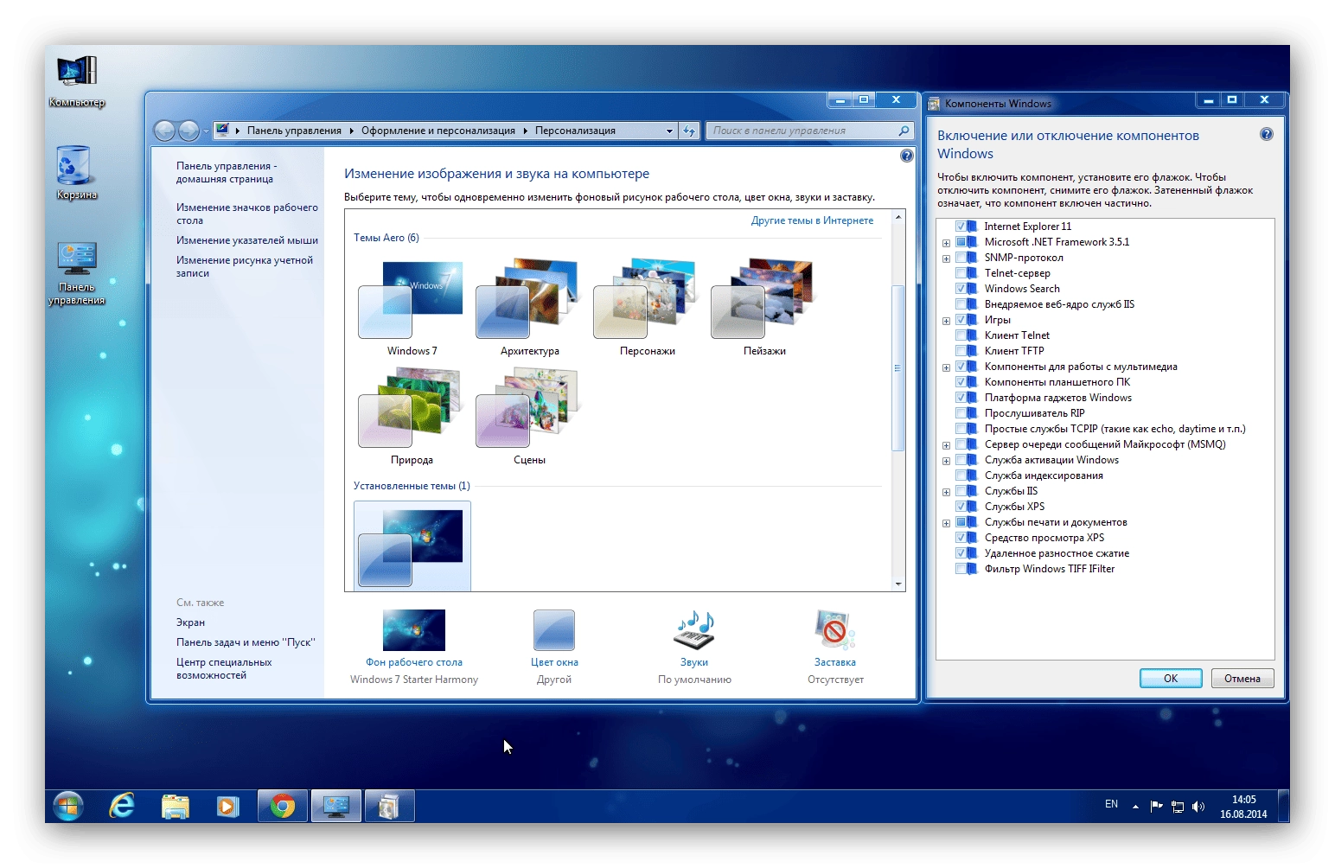
Task: Expand the Службы IIS node
Action: 946,492
